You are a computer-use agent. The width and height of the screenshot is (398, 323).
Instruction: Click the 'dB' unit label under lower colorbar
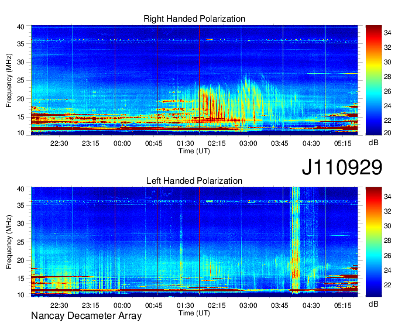click(x=373, y=304)
